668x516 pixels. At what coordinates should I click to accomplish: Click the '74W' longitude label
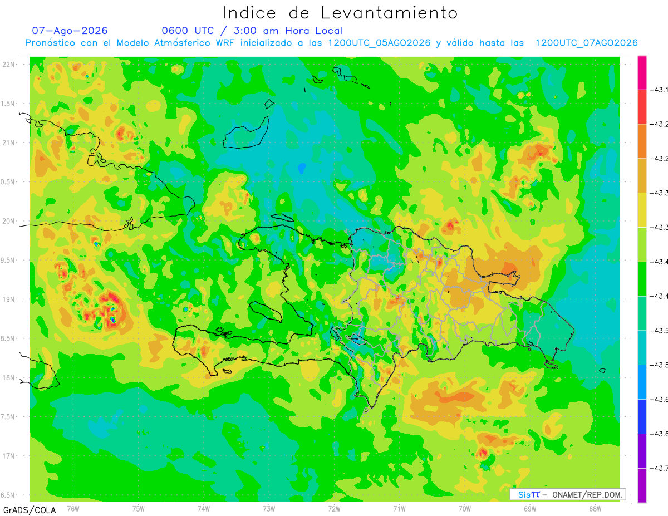click(204, 508)
